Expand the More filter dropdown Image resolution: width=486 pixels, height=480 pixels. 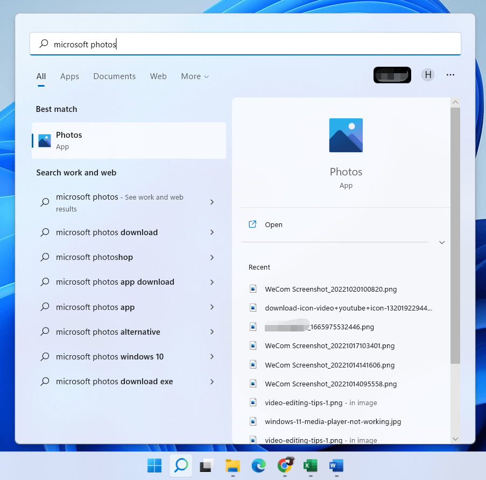[x=195, y=76]
